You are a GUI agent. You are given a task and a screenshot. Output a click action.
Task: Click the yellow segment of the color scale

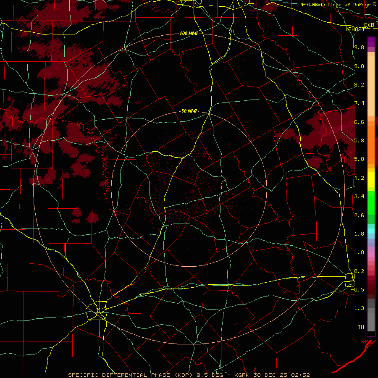pyautogui.click(x=371, y=180)
